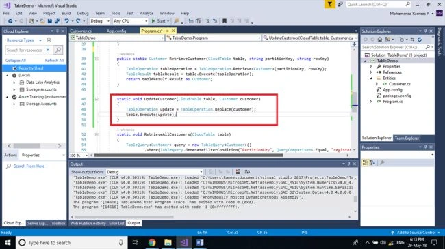The width and height of the screenshot is (445, 249).
Task: Switch to Team Explorer tab
Action: (x=407, y=138)
